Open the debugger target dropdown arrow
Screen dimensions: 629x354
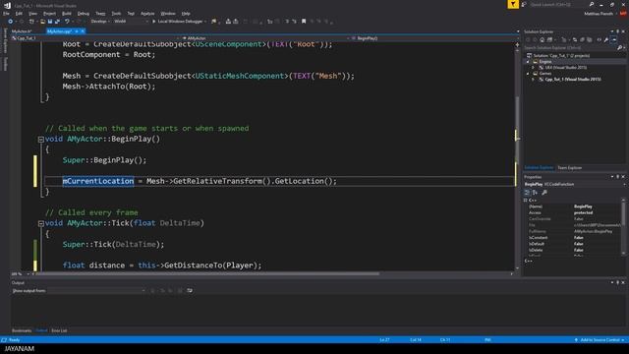pyautogui.click(x=205, y=22)
